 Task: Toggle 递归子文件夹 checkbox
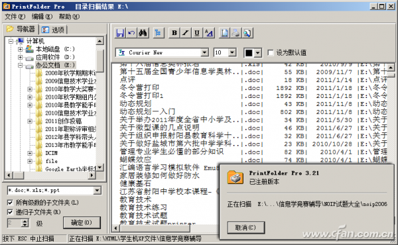10,212
